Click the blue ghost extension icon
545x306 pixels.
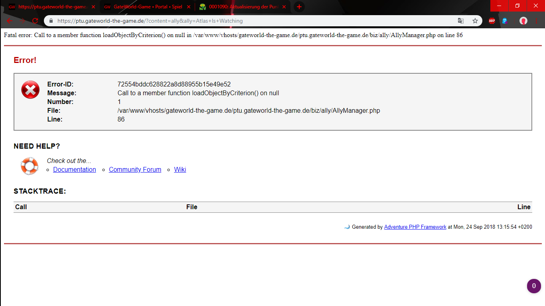tap(505, 21)
